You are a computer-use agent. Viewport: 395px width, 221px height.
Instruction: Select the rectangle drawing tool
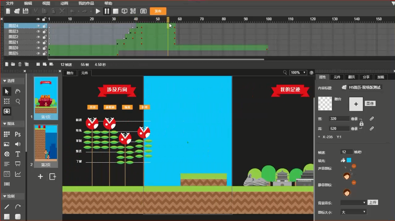(x=7, y=217)
